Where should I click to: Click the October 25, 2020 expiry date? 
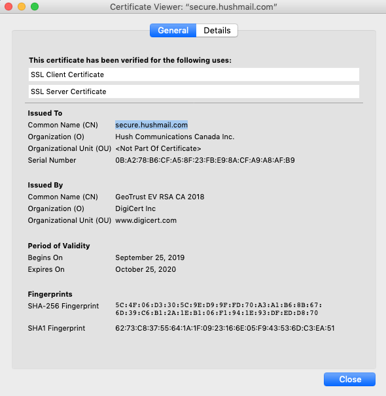coord(146,269)
